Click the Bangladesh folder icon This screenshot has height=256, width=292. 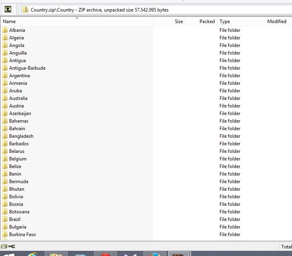(x=5, y=136)
